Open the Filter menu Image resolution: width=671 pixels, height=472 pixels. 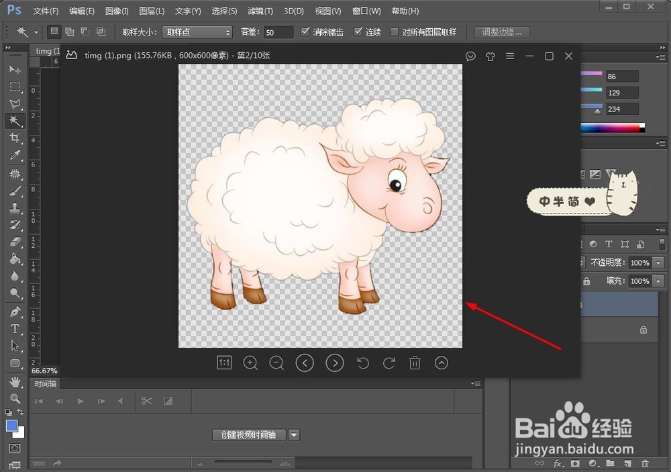pos(260,11)
